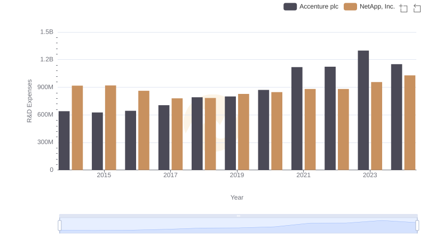Select Accenture's tallest bar in 2023
The width and height of the screenshot is (427, 246).
coord(363,110)
